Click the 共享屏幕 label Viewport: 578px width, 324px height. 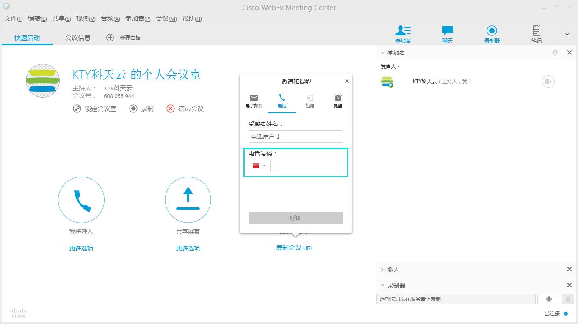pos(188,231)
